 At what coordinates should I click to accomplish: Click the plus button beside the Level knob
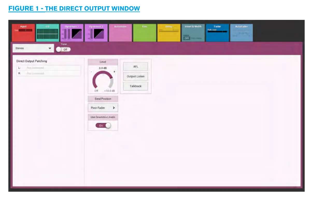pyautogui.click(x=114, y=71)
